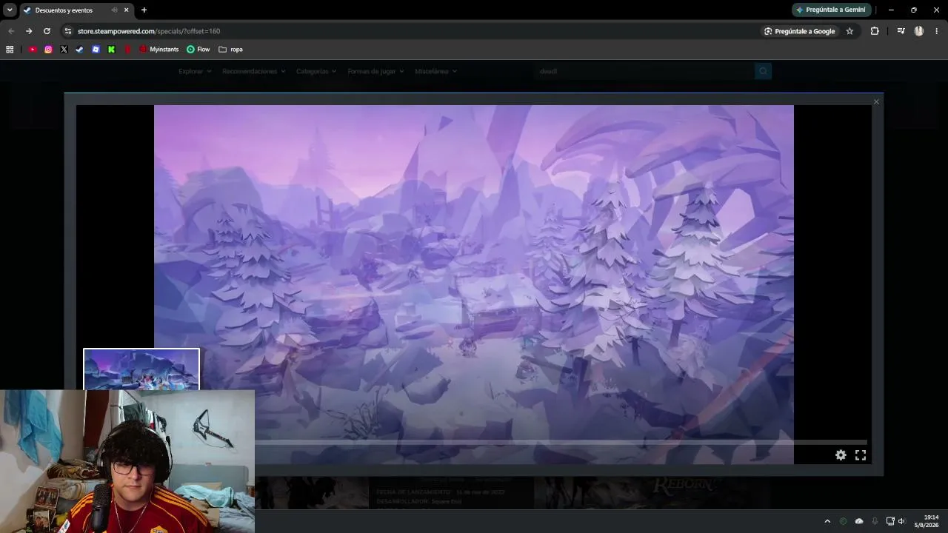
Task: Click Pregúntale a Google lens button
Action: click(799, 31)
